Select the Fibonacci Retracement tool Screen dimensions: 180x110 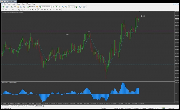pos(22,9)
